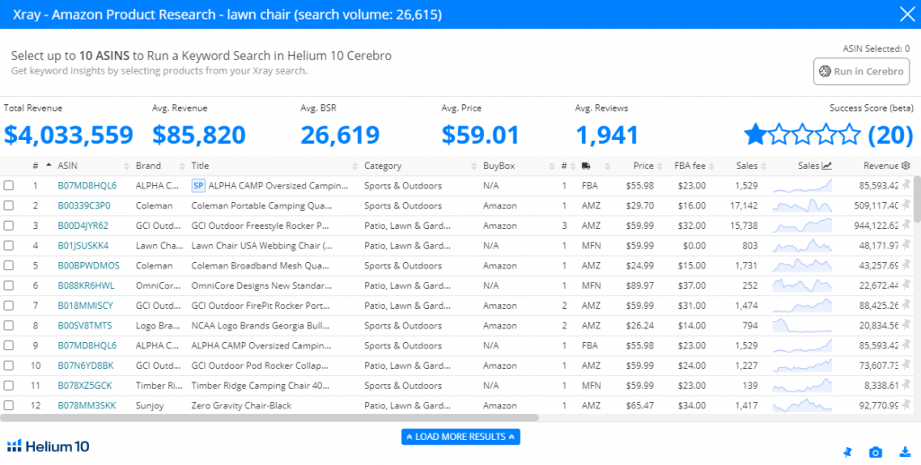Pin the GCI Outdoor Pod Rocker row
The image size is (921, 465).
[906, 364]
